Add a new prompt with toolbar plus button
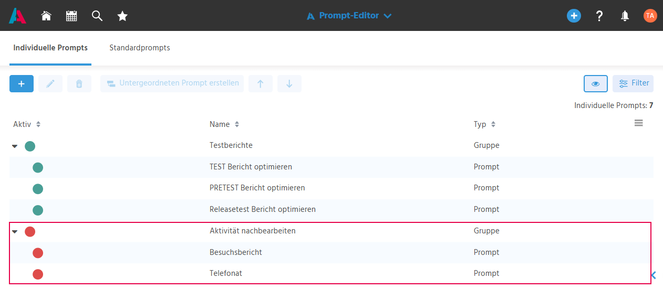This screenshot has width=663, height=300. tap(22, 83)
